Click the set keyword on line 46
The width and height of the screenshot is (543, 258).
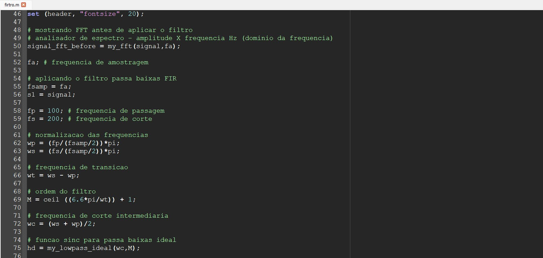point(33,14)
